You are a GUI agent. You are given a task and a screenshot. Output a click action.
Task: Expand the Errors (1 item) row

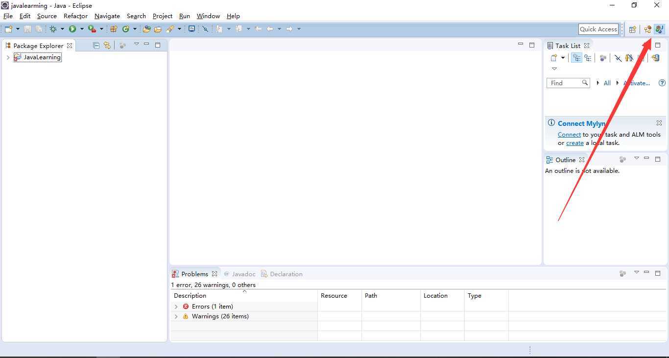[x=176, y=307]
